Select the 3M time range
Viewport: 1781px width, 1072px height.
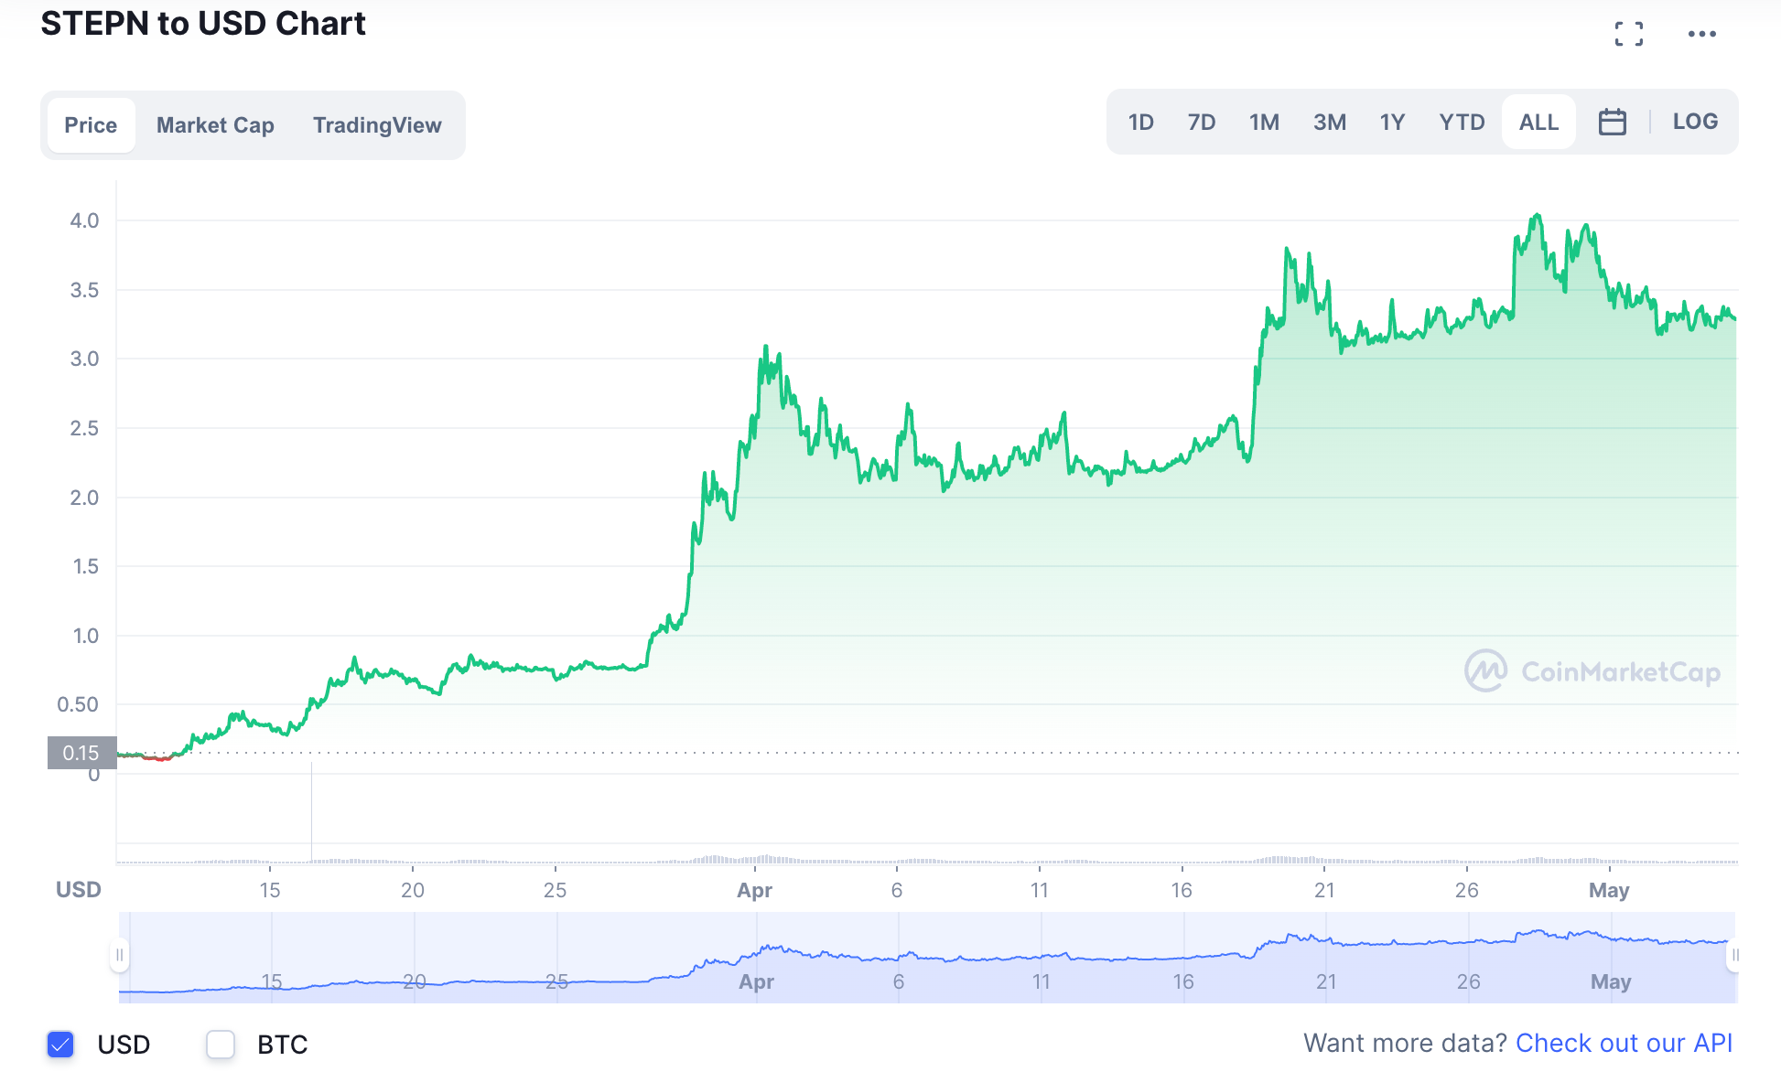(x=1329, y=122)
